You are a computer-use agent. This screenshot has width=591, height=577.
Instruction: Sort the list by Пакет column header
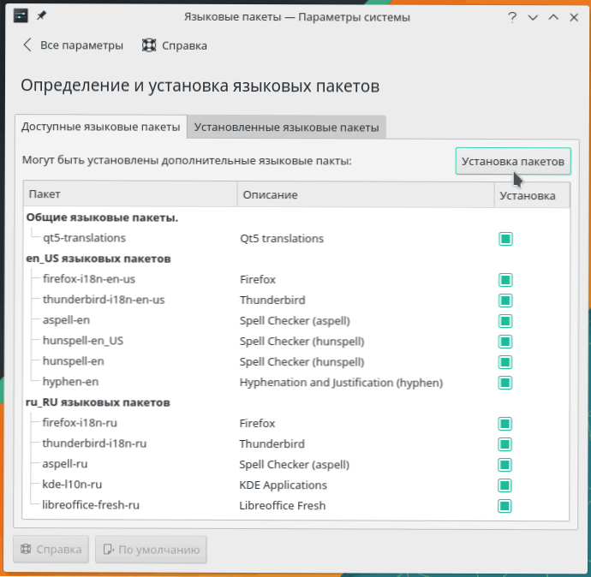pyautogui.click(x=128, y=195)
